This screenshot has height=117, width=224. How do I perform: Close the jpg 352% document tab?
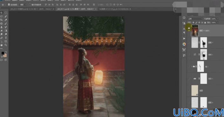(130, 9)
